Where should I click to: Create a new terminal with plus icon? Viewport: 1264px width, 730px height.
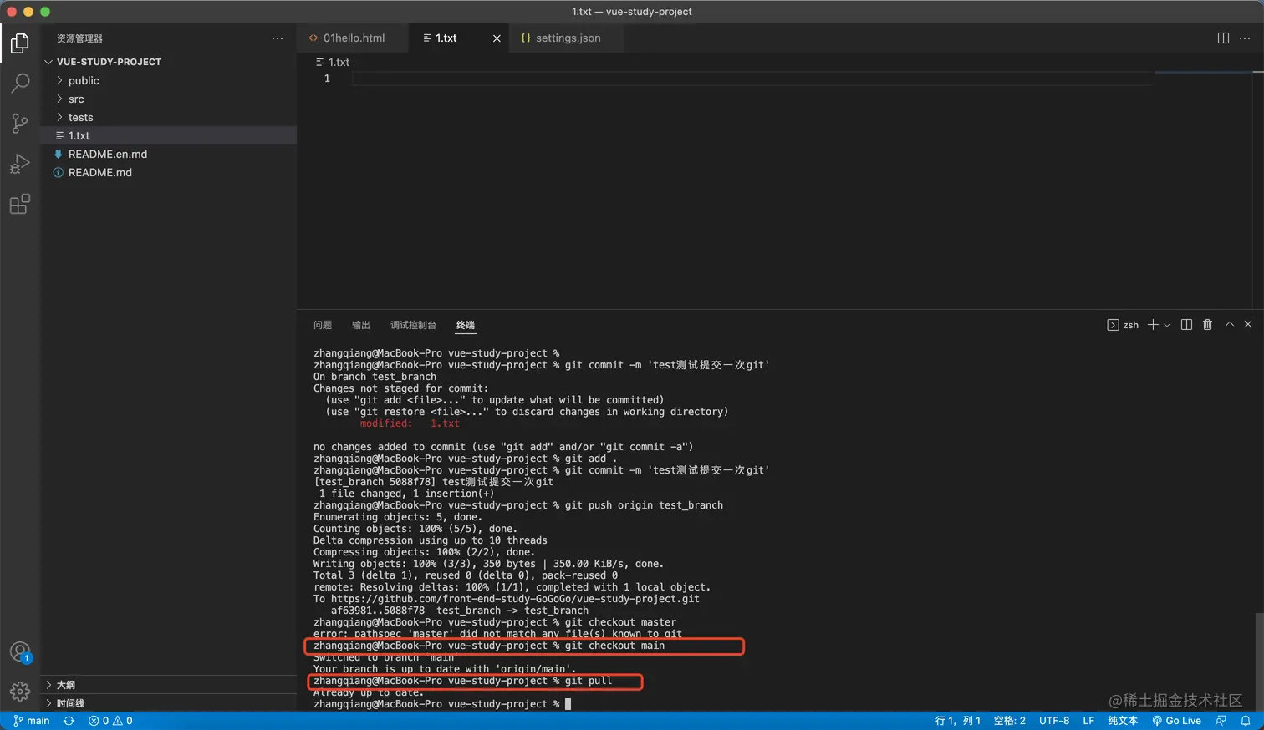point(1153,325)
